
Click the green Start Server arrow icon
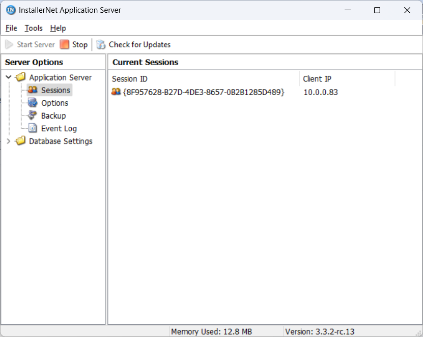tap(9, 44)
